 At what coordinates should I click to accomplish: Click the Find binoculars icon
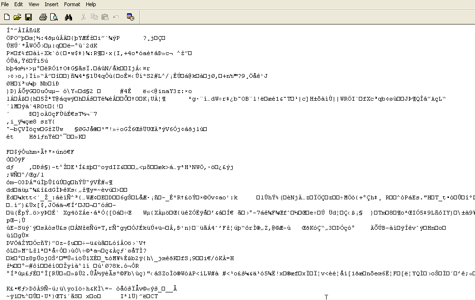tap(68, 17)
